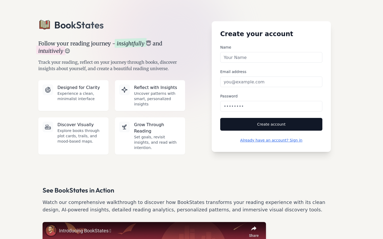Click the Discover Visually sunrise icon
Image resolution: width=383 pixels, height=239 pixels.
tap(48, 127)
